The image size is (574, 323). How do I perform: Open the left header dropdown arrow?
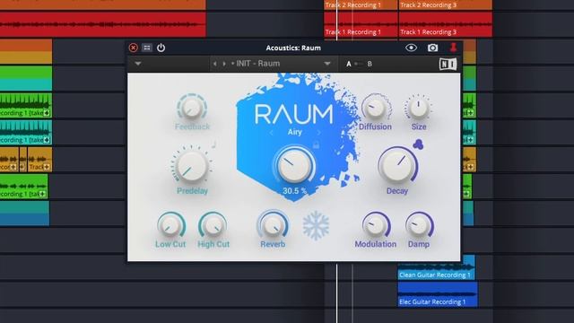(x=137, y=64)
